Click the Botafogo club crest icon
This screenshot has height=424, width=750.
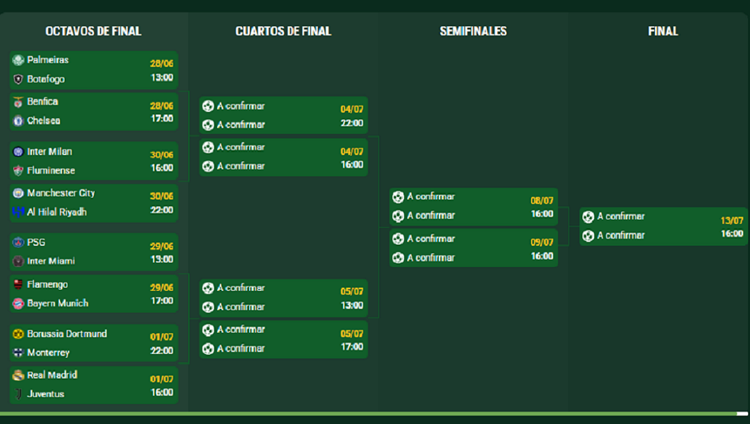point(18,79)
